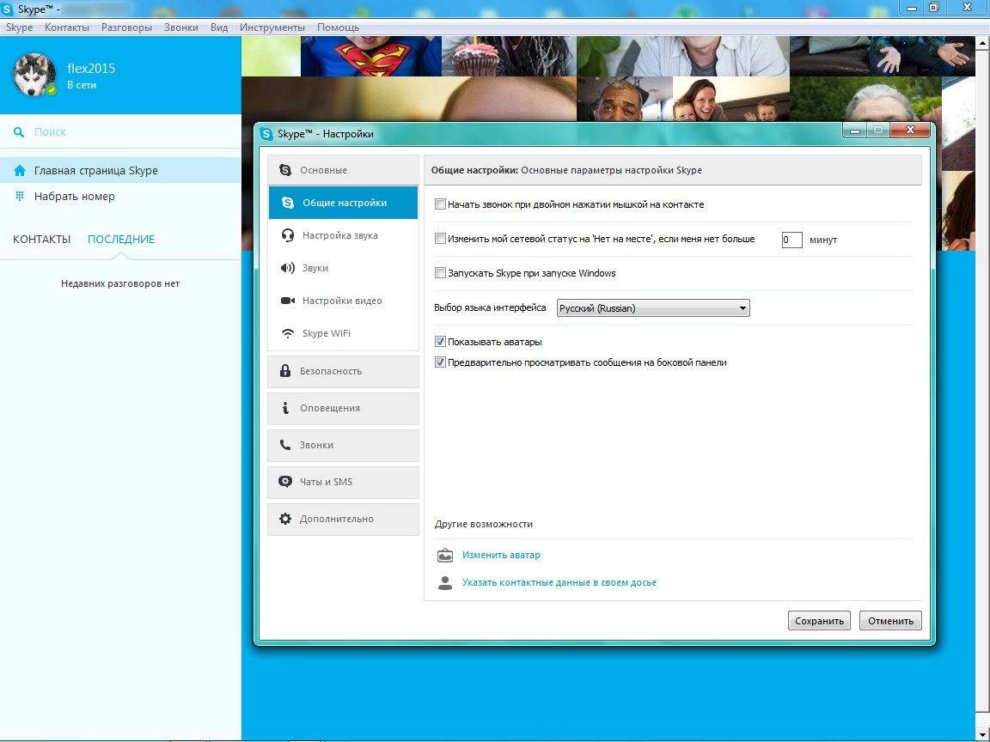Open the Контакты menu
990x742 pixels.
67,27
